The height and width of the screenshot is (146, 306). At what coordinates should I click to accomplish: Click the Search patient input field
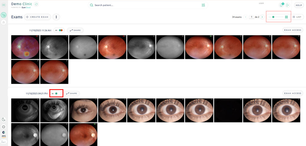146,5
